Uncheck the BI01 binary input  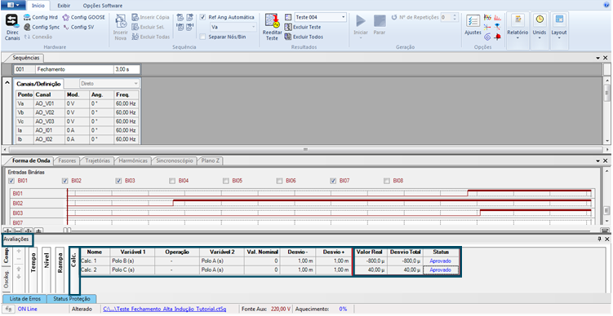(11, 181)
